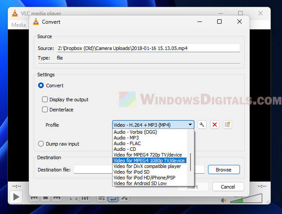Choose Video for iPod SD profile
The height and width of the screenshot is (214, 282).
pos(150,172)
